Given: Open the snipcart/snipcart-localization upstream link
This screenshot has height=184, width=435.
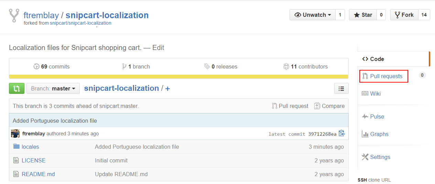Looking at the screenshot, I should [80, 23].
